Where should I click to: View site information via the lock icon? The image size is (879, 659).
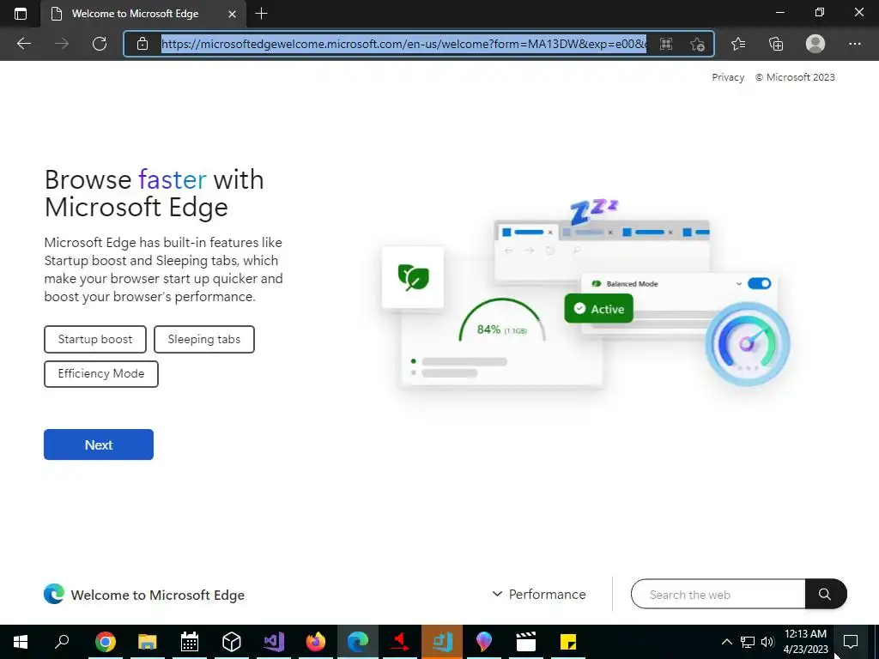point(142,44)
